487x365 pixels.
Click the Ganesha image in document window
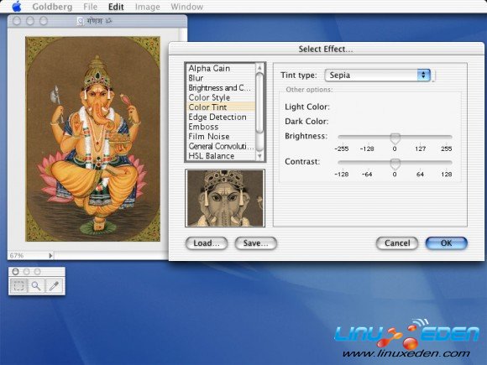click(93, 139)
